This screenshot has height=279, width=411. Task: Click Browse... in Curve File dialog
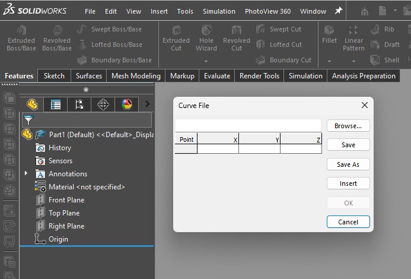click(348, 126)
